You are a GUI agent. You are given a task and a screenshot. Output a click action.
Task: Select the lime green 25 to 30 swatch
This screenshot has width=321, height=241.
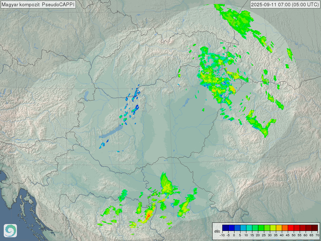267,228
